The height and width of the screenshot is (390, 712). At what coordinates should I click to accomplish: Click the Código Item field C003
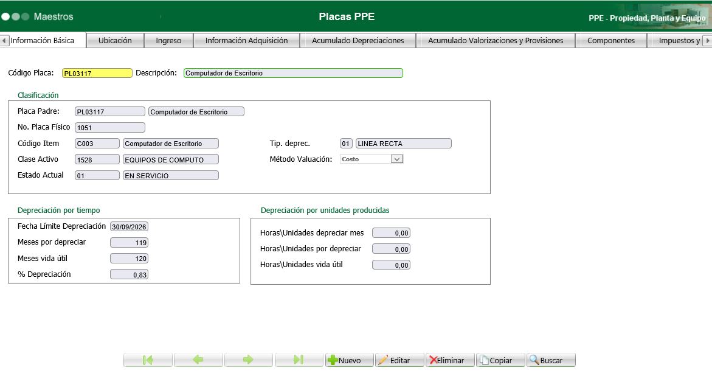click(97, 144)
